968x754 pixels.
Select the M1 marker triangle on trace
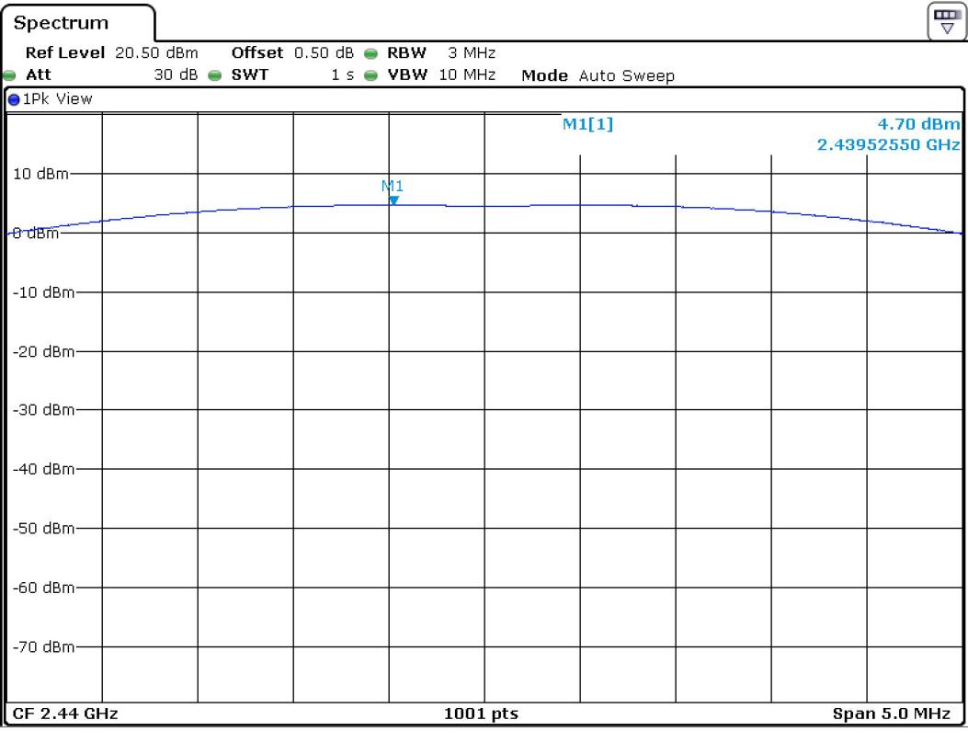[393, 200]
